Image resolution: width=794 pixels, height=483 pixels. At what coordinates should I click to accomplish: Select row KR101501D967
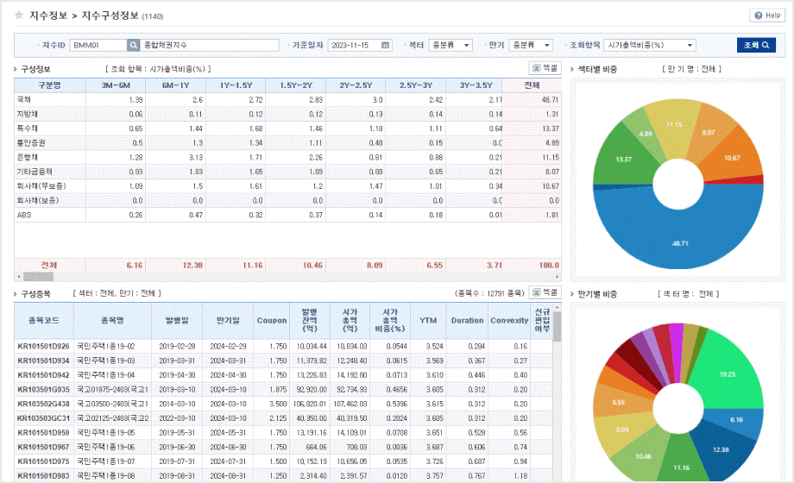click(x=284, y=447)
